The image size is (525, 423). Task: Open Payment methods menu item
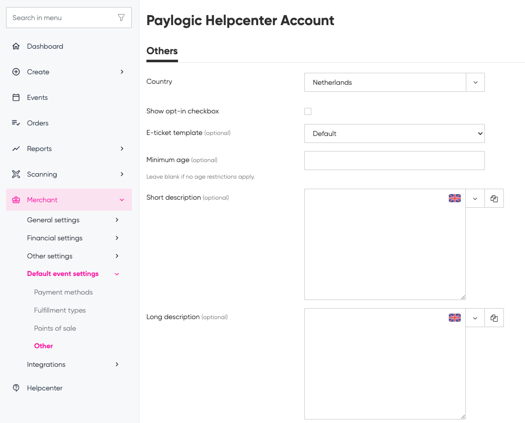point(63,292)
